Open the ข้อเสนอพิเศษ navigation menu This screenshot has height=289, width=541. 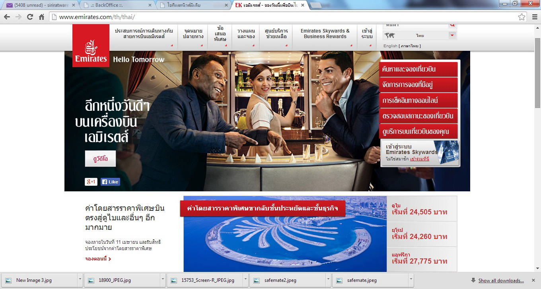pyautogui.click(x=220, y=37)
